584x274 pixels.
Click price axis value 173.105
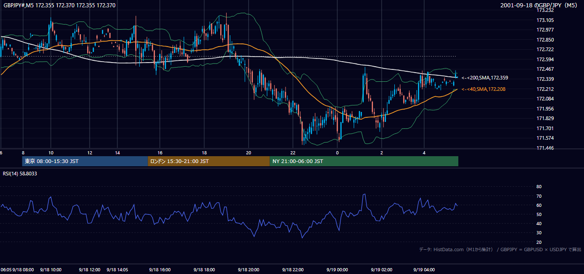pyautogui.click(x=545, y=20)
